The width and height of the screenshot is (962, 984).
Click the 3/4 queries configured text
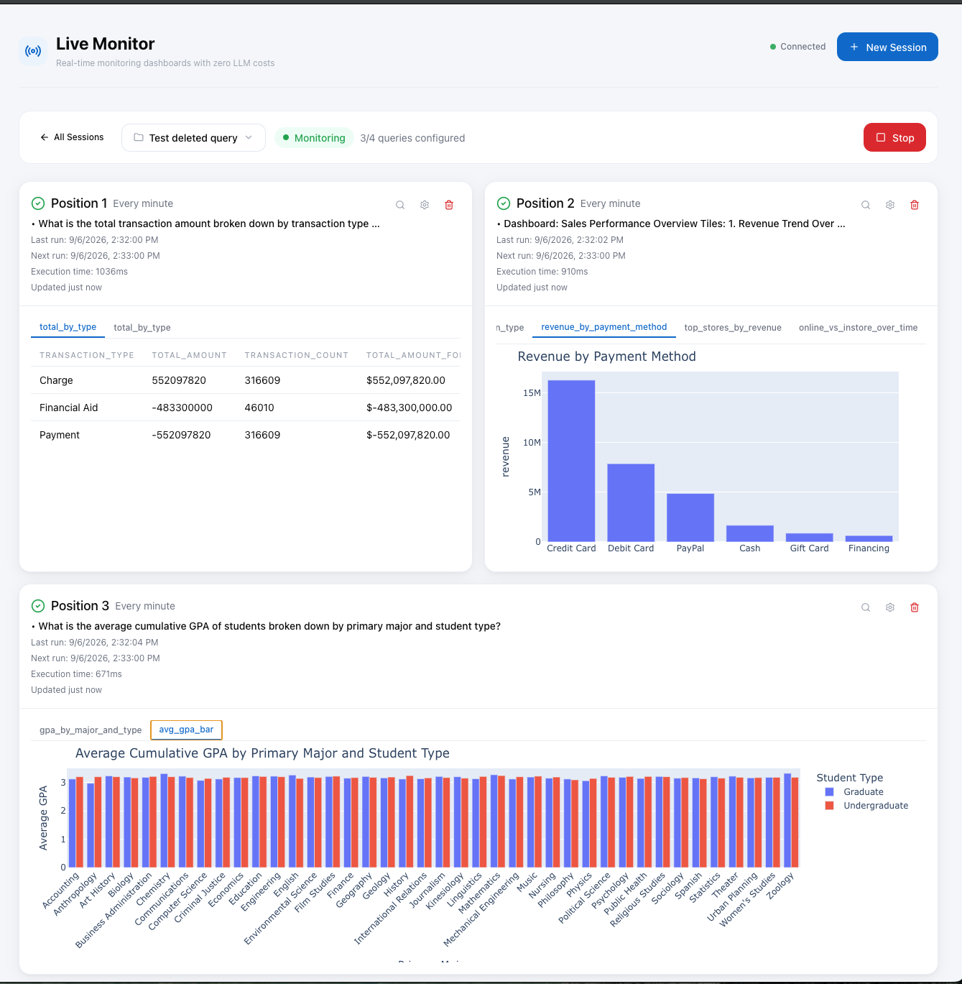point(412,138)
